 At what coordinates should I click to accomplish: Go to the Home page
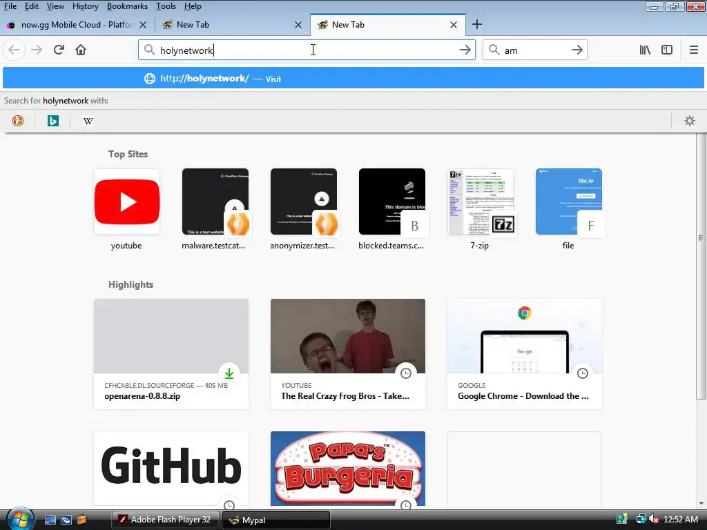click(x=81, y=50)
